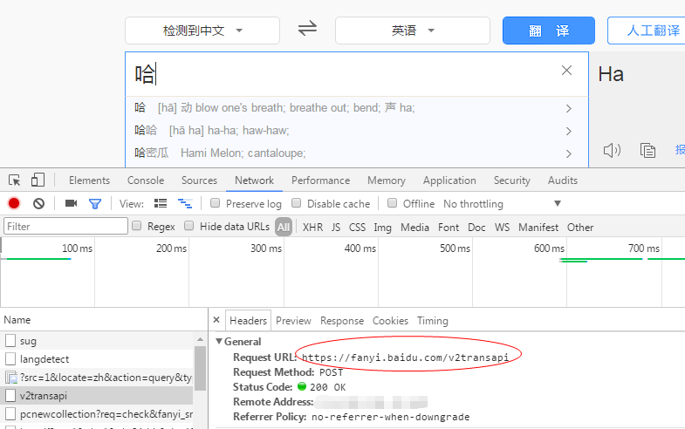Check Hide data URLs

point(188,226)
